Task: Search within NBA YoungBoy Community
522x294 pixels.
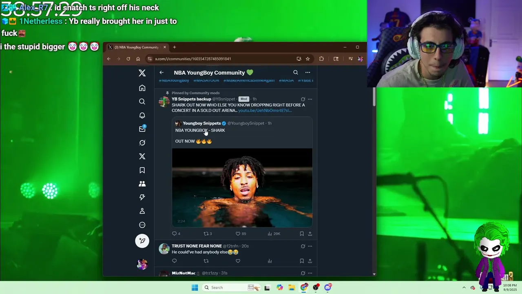Action: tap(296, 73)
